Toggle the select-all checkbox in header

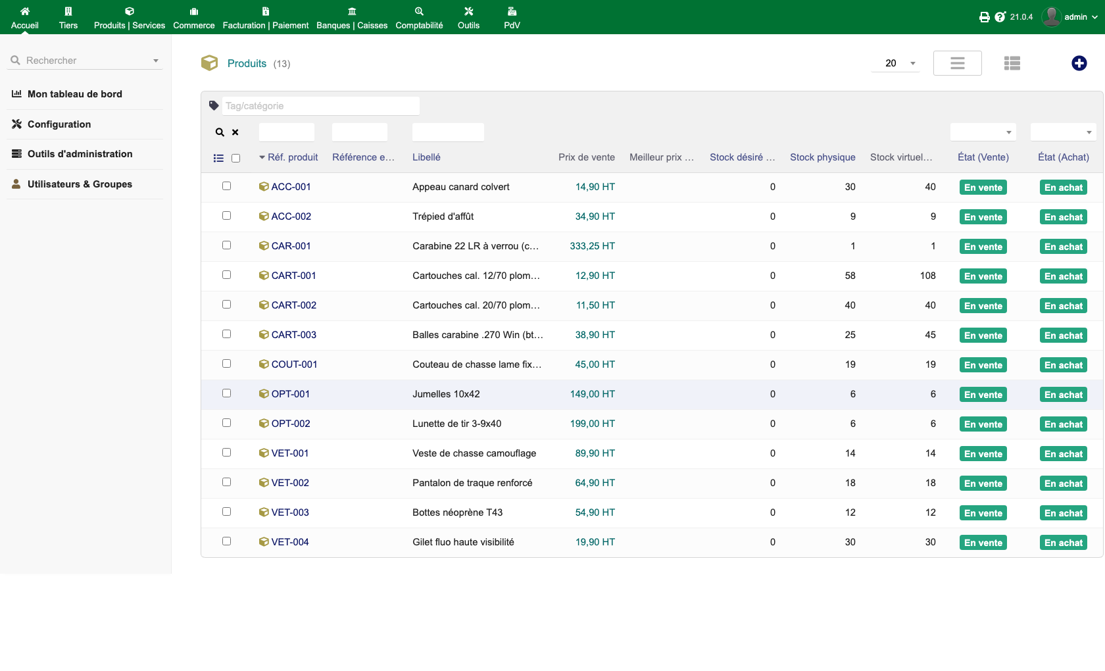235,158
